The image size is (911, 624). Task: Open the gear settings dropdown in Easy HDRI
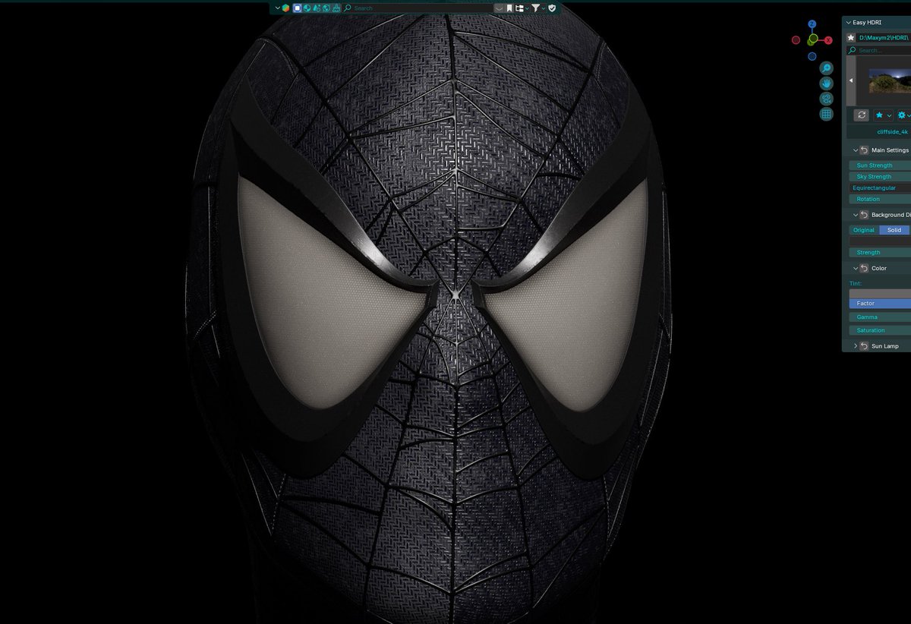(x=903, y=115)
